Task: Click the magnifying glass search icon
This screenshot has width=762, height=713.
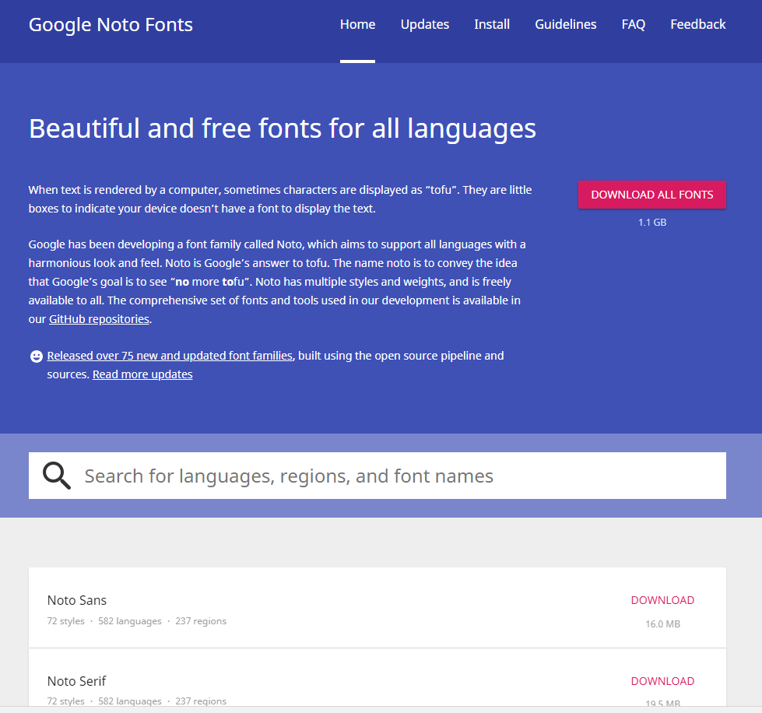Action: pos(56,476)
